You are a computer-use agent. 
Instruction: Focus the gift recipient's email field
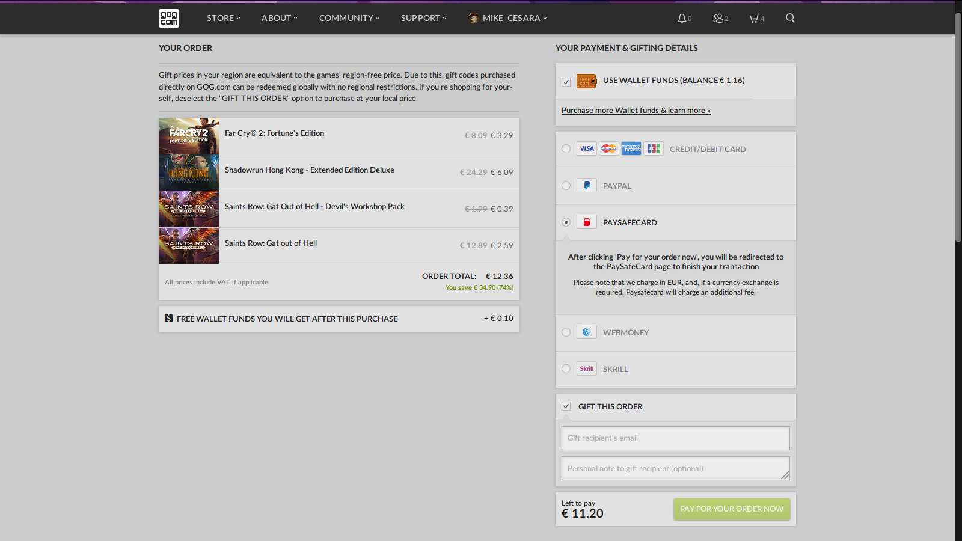pyautogui.click(x=676, y=438)
